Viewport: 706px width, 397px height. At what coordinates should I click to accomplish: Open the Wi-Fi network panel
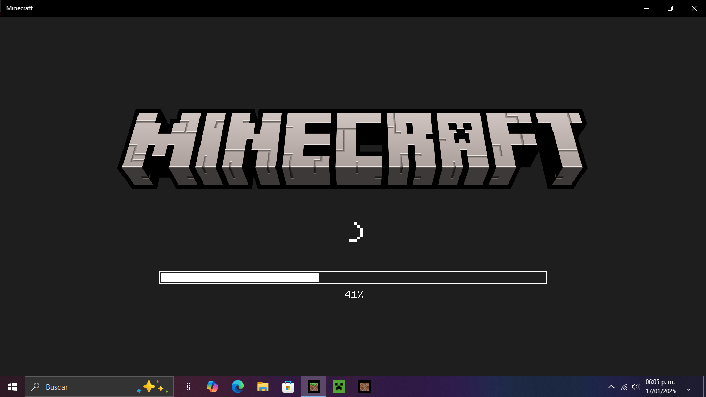(624, 387)
